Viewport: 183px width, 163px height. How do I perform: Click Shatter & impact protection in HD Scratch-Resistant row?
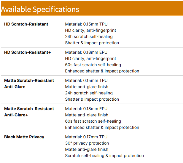(x=92, y=43)
